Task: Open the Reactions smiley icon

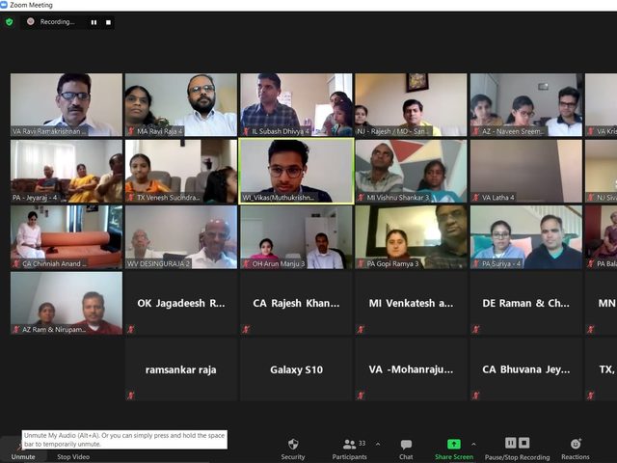Action: click(576, 444)
